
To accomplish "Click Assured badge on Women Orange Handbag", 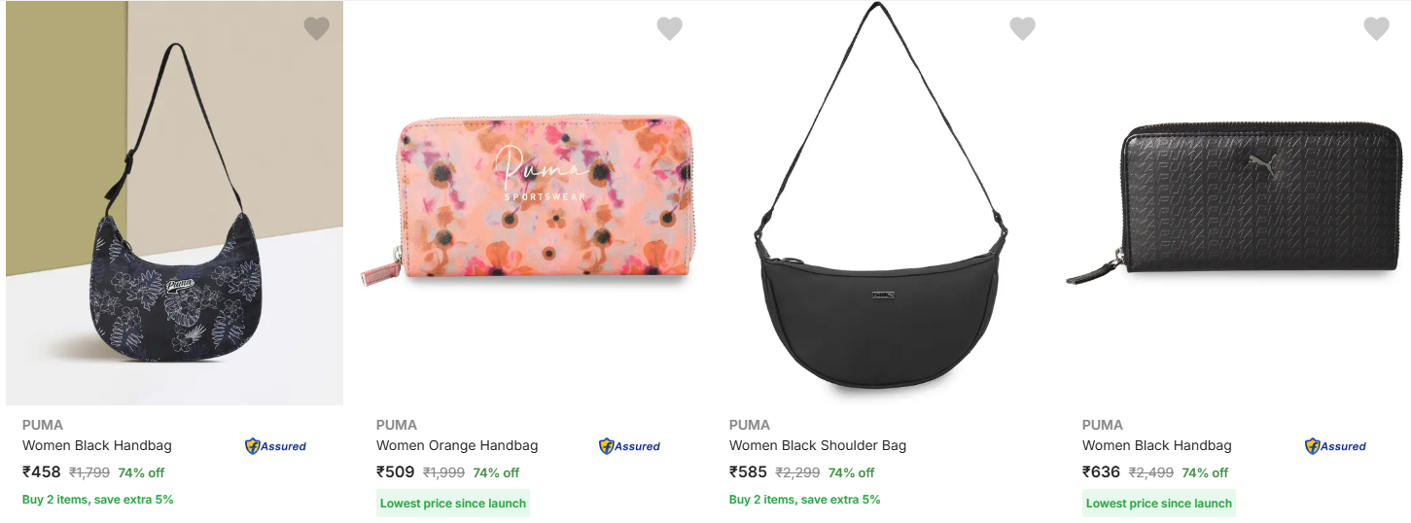I will pyautogui.click(x=629, y=446).
